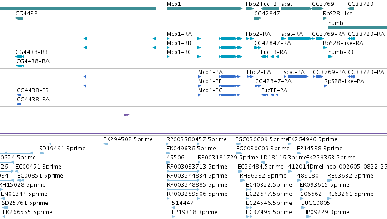This screenshot has width=387, height=219.
Task: Select transcript Mco1-RB
Action: (x=179, y=43)
